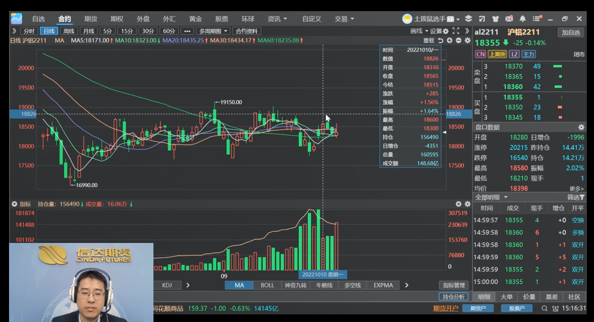Viewport: 594px width, 322px height.
Task: Click the shirt-shaped skin theme icon
Action: tap(496, 19)
